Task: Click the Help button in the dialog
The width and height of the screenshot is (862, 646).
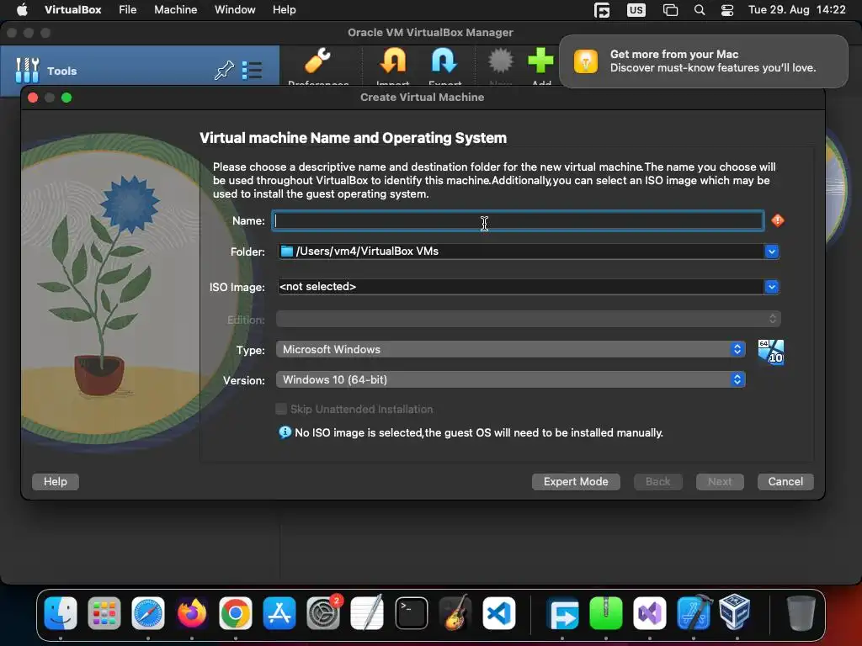Action: click(x=55, y=482)
